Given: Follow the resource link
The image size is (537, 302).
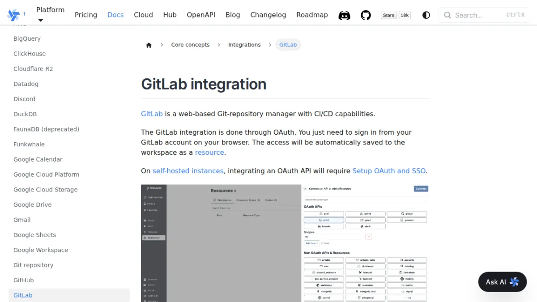Looking at the screenshot, I should pyautogui.click(x=209, y=152).
